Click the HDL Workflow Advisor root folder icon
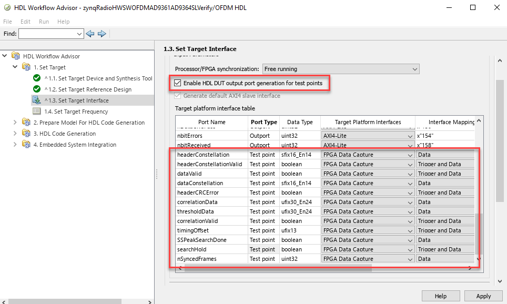Image resolution: width=507 pixels, height=304 pixels. (x=16, y=56)
